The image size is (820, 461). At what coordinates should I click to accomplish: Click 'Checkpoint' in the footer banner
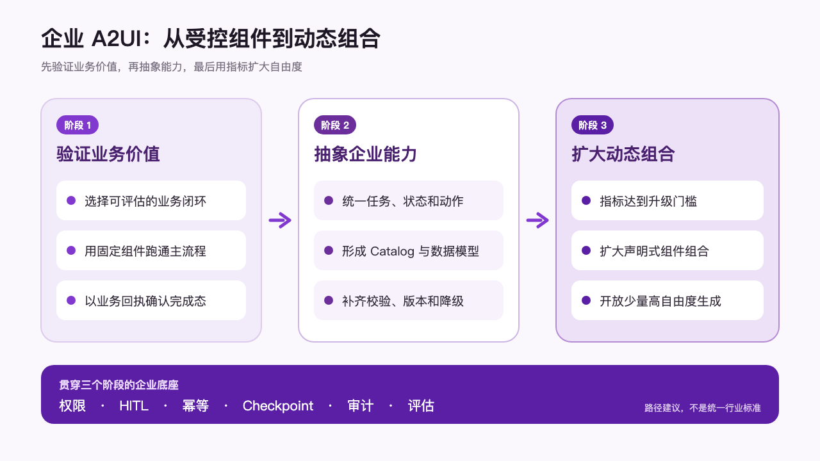point(278,405)
